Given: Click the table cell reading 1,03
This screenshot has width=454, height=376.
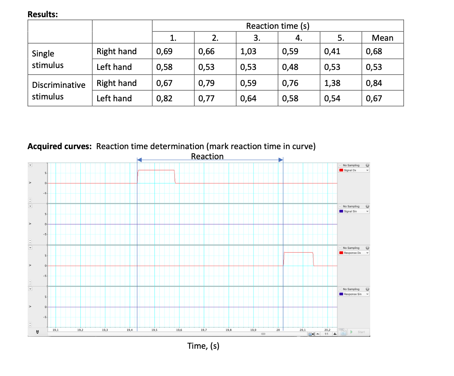Looking at the screenshot, I should (257, 51).
